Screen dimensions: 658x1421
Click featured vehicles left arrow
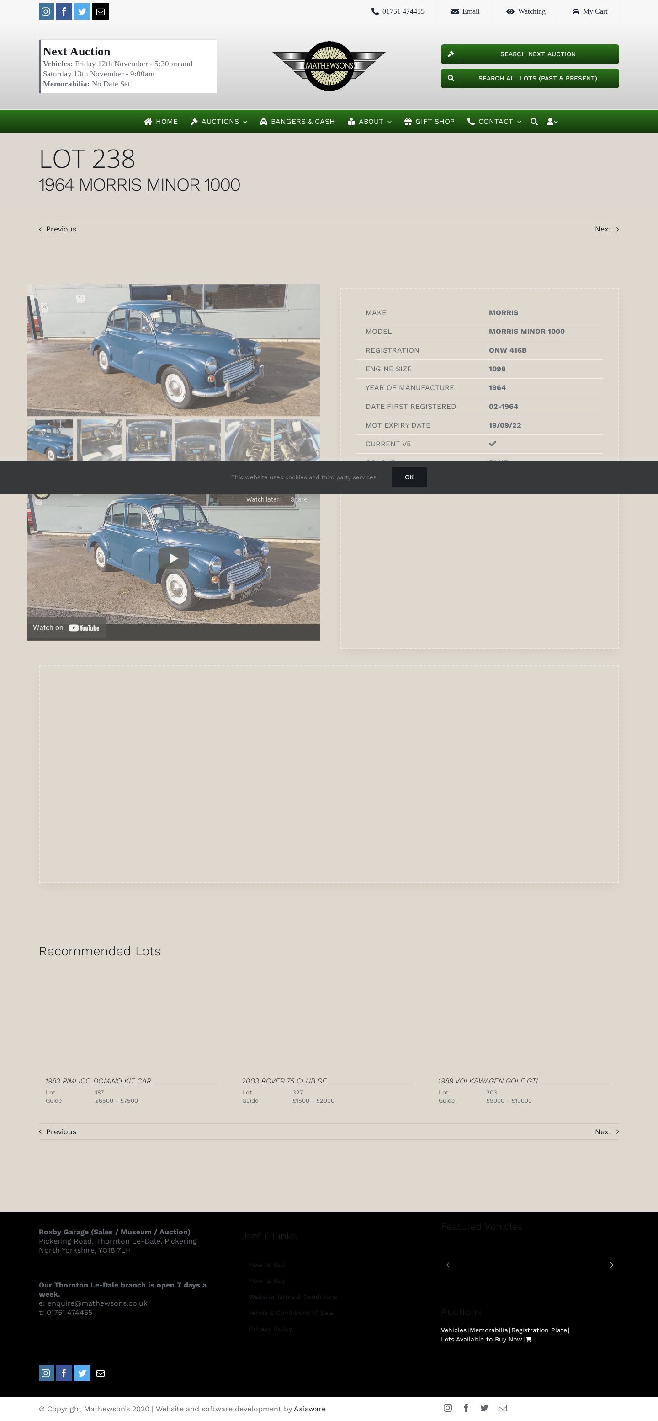pyautogui.click(x=447, y=1265)
